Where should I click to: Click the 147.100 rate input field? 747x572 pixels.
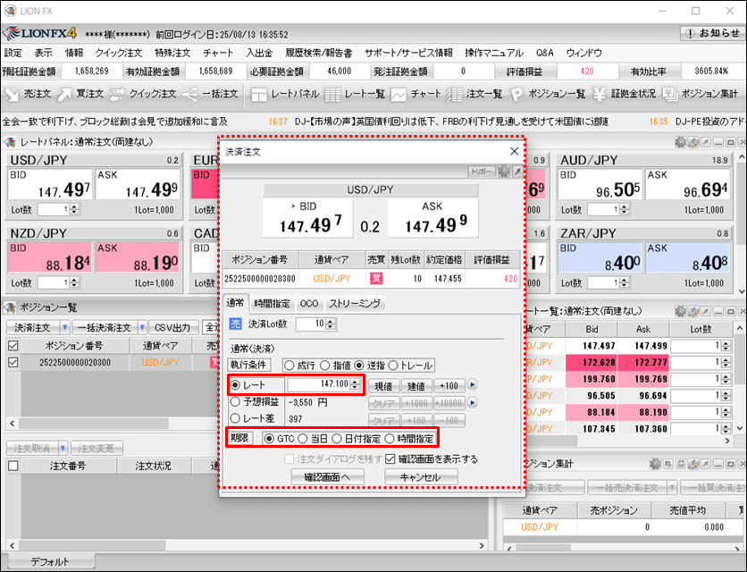[x=320, y=384]
